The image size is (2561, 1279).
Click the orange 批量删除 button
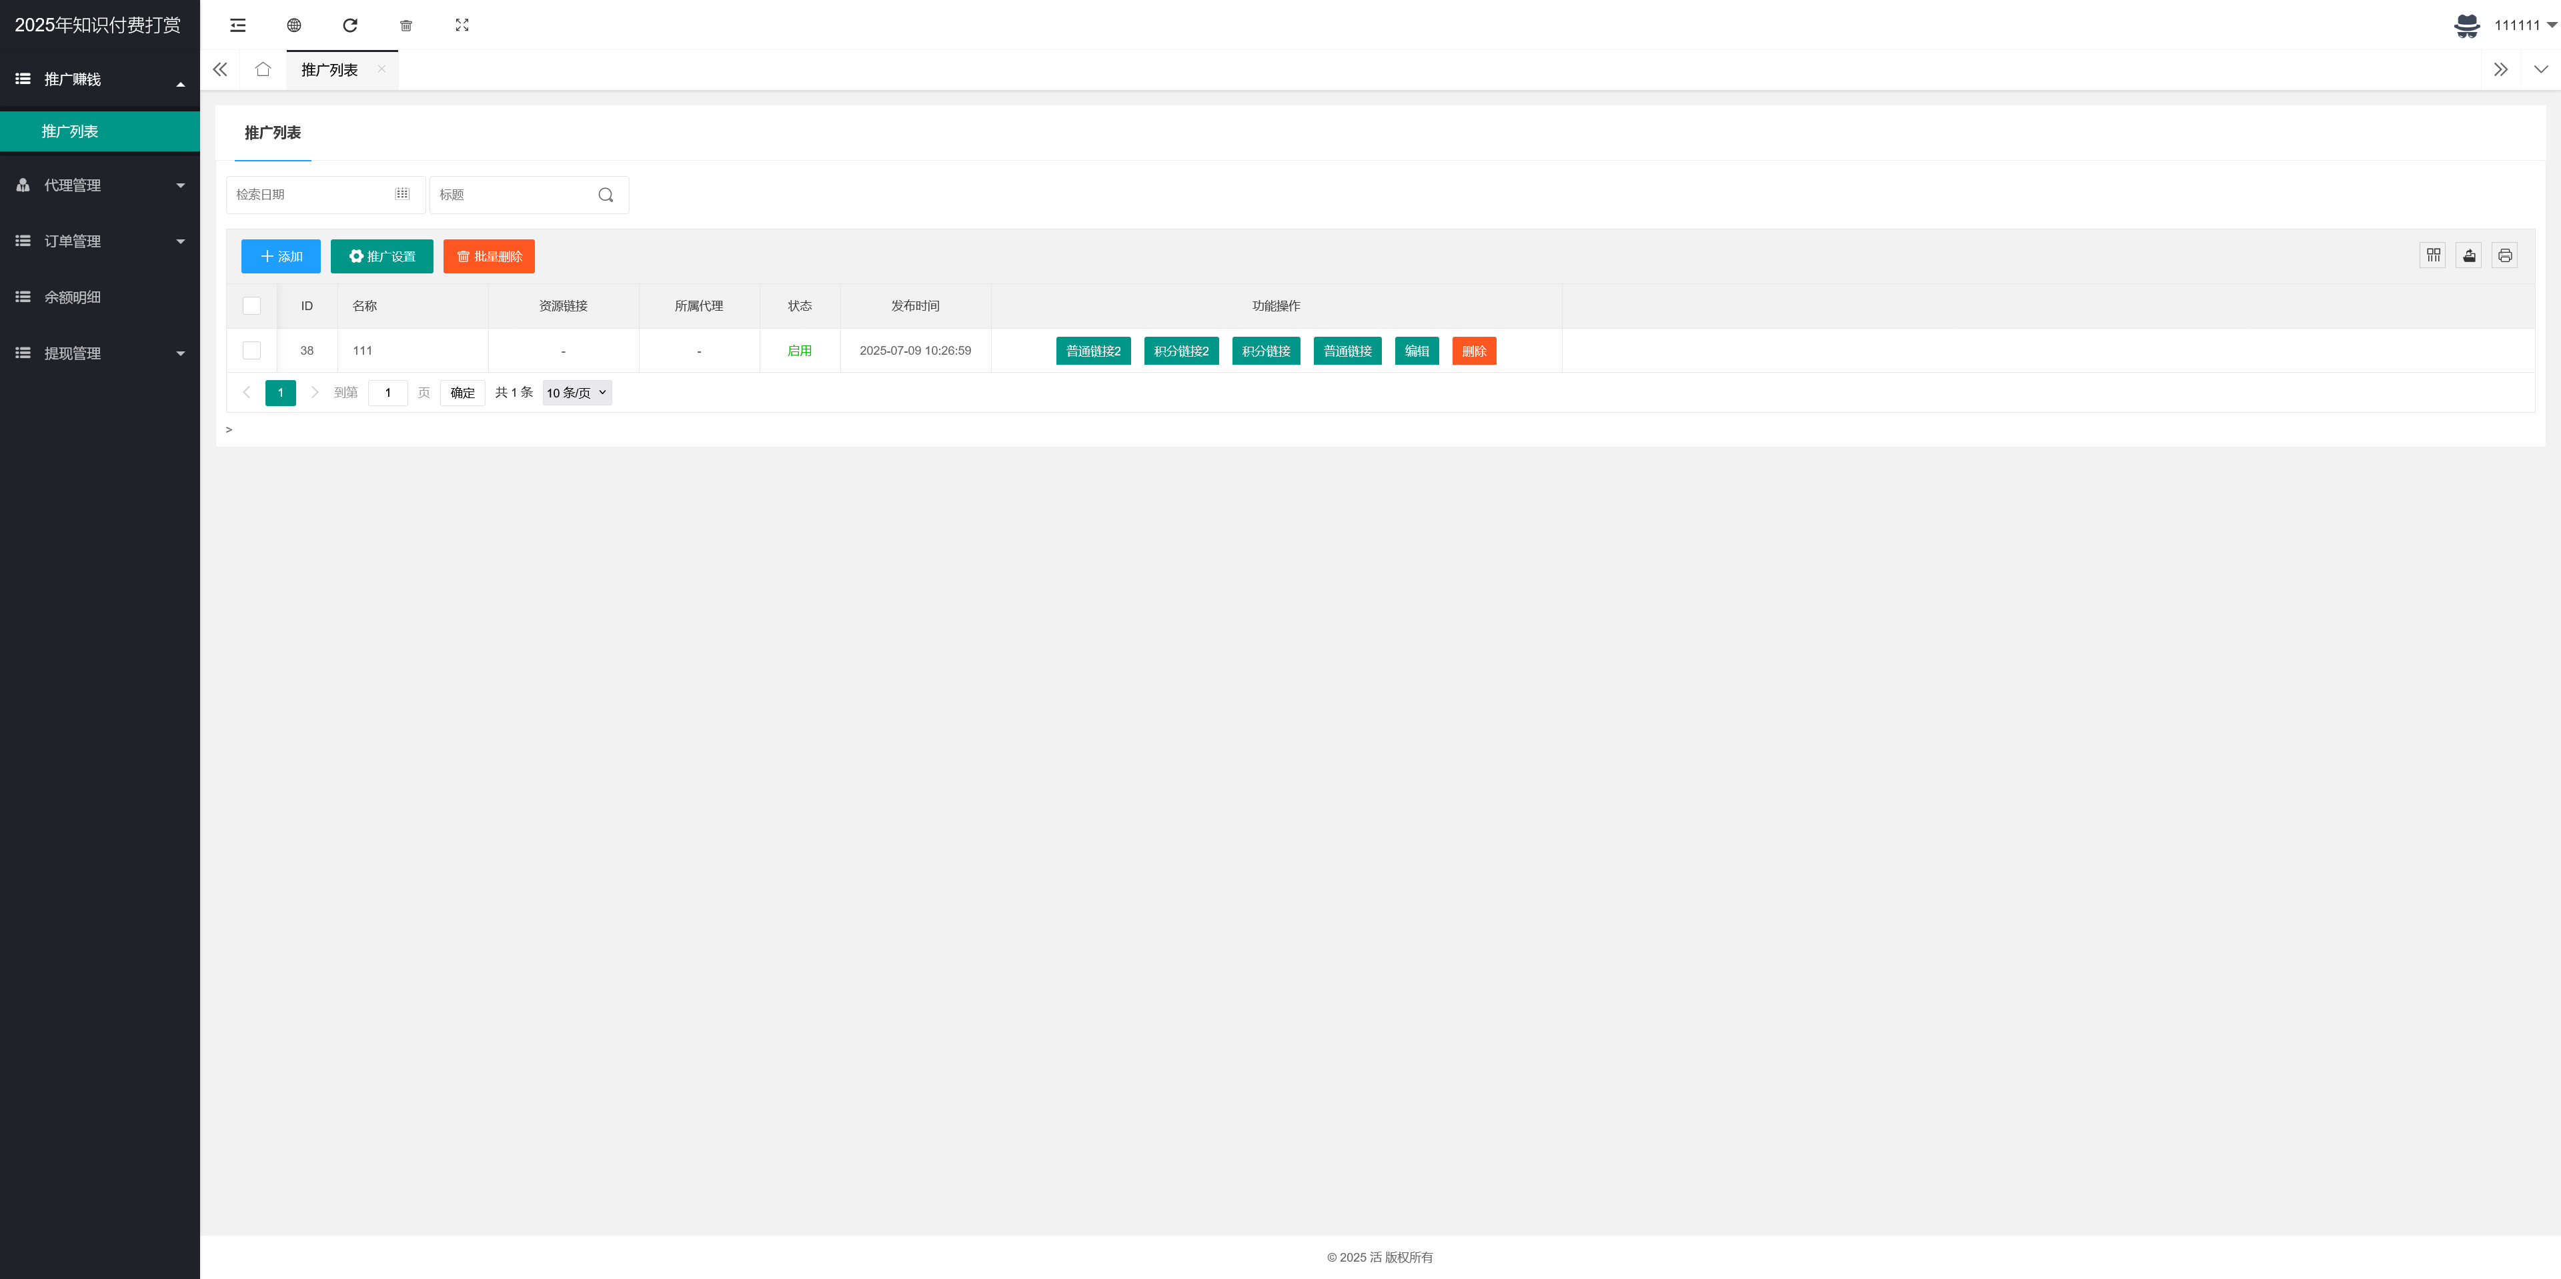pos(488,256)
